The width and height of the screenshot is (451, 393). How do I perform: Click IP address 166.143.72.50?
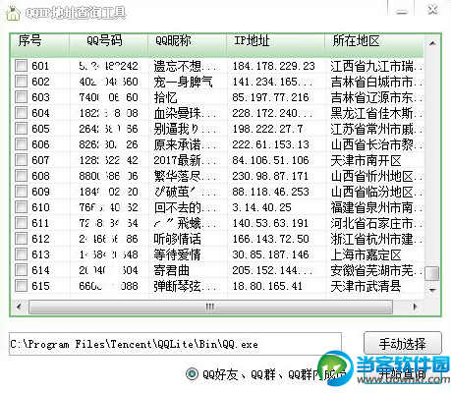pos(270,239)
